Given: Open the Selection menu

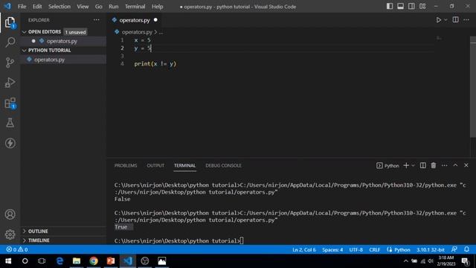Looking at the screenshot, I should coord(59,7).
